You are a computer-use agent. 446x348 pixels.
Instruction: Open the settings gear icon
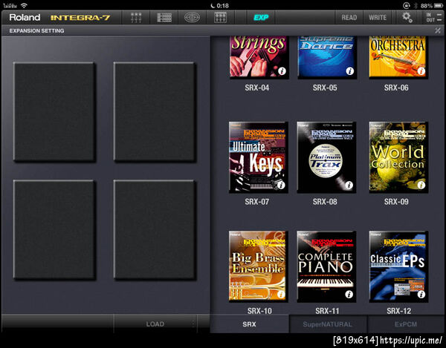(x=407, y=17)
